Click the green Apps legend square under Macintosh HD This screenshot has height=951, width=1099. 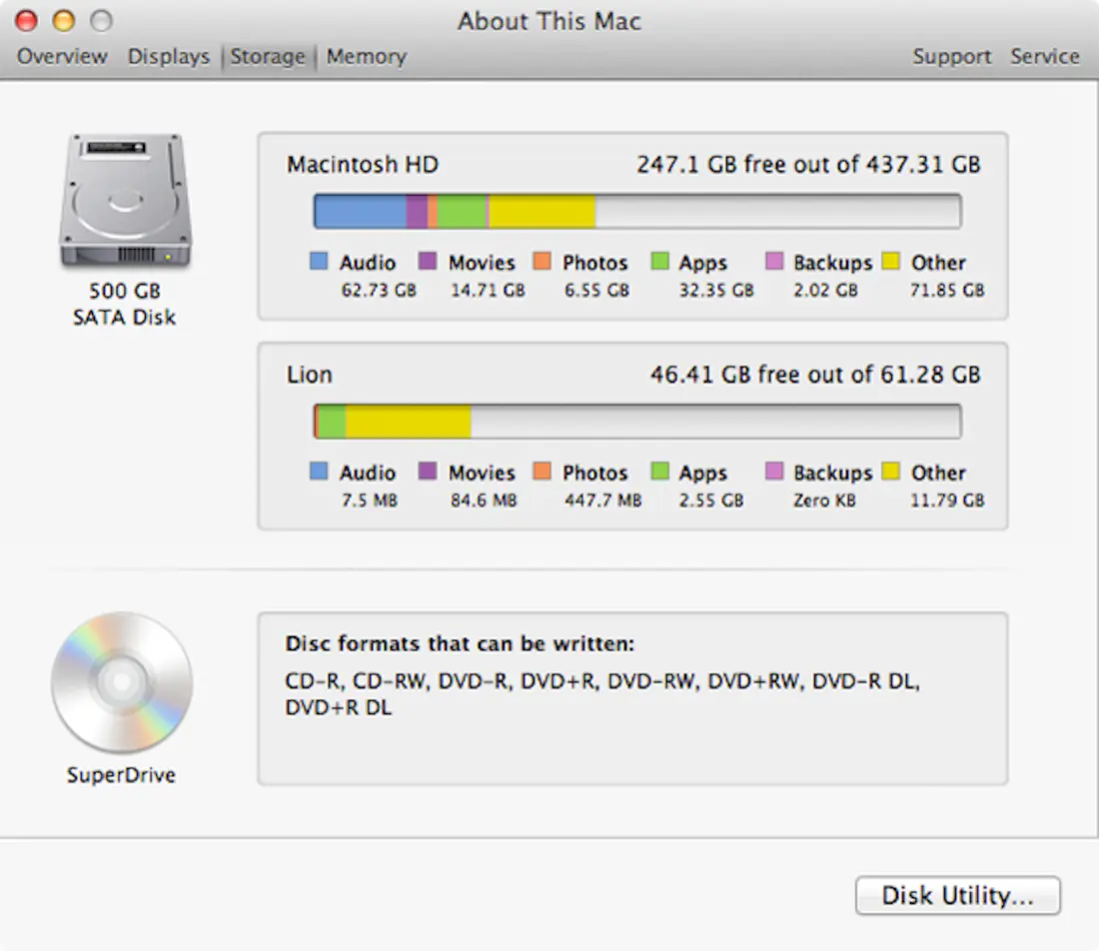pyautogui.click(x=660, y=262)
